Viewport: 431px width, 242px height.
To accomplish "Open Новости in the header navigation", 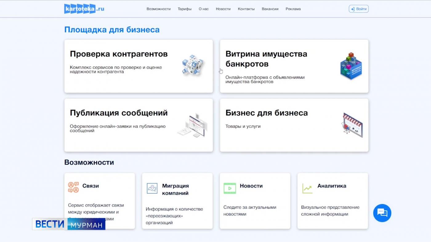I will pos(223,9).
